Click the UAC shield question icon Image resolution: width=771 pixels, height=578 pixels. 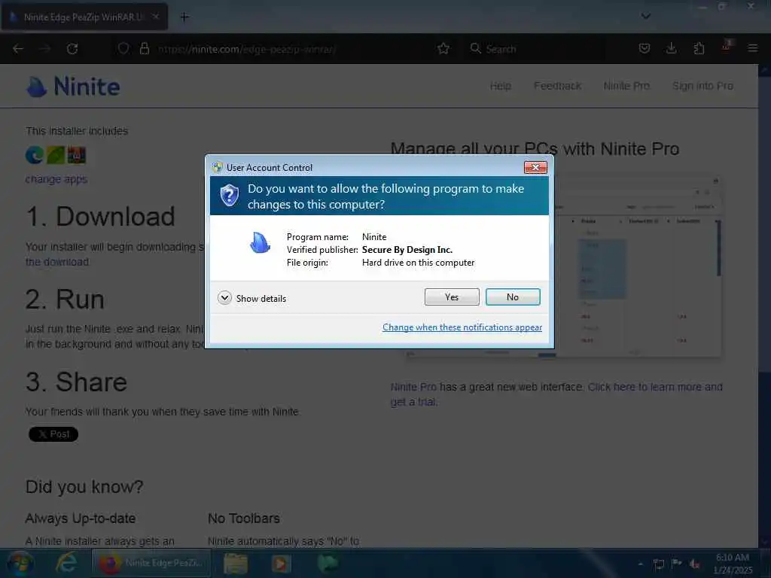(229, 196)
